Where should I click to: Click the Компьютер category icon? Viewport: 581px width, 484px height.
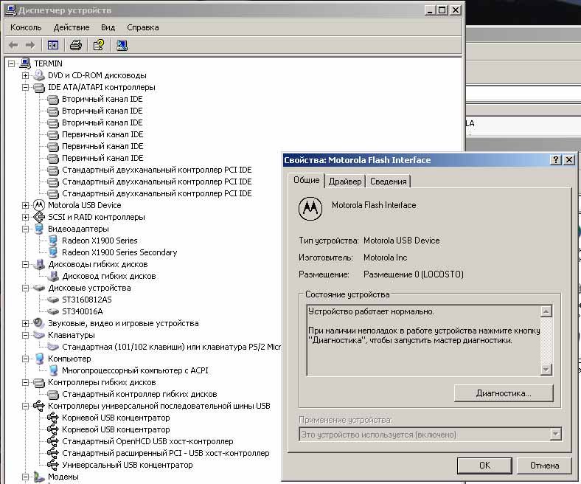click(39, 359)
